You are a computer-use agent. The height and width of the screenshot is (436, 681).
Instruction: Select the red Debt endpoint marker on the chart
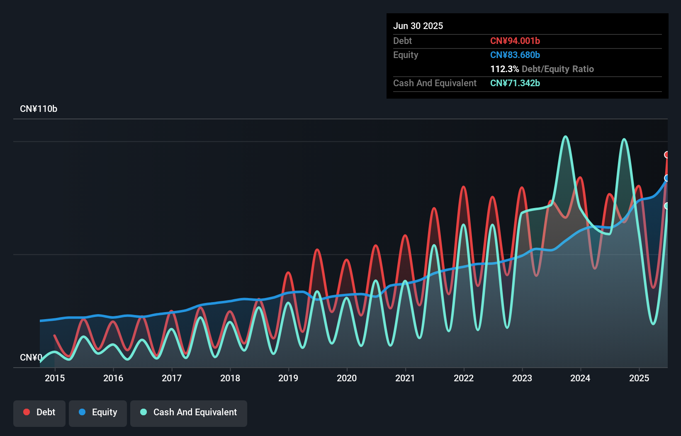tap(667, 154)
